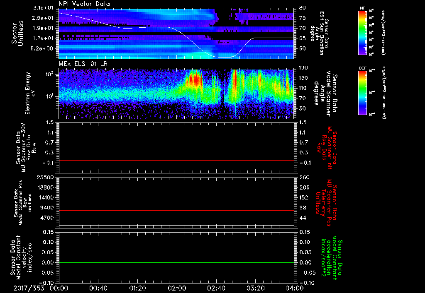This screenshot has height=293, width=425.
Task: Click the '00:00' time axis label
Action: pos(59,288)
